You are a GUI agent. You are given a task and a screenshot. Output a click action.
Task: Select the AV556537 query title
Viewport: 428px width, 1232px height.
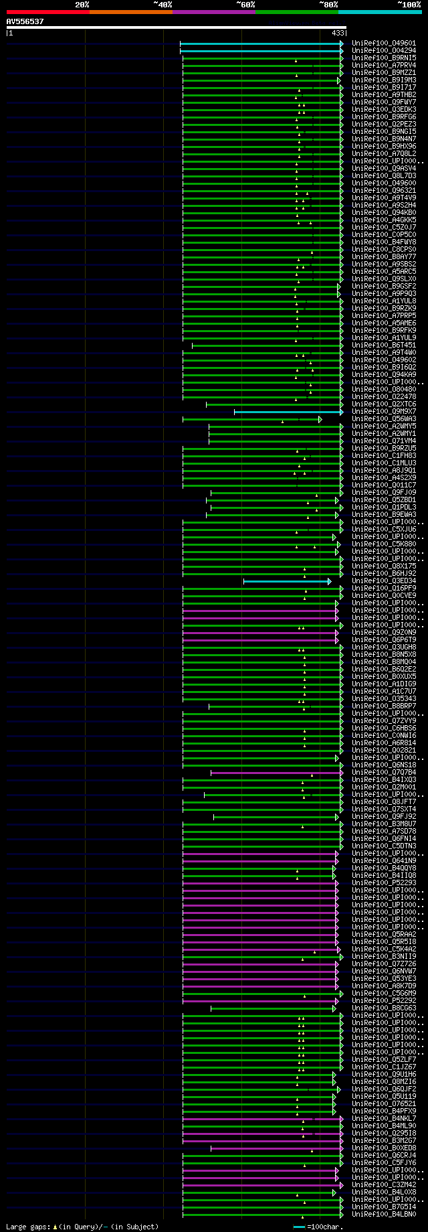(25, 21)
